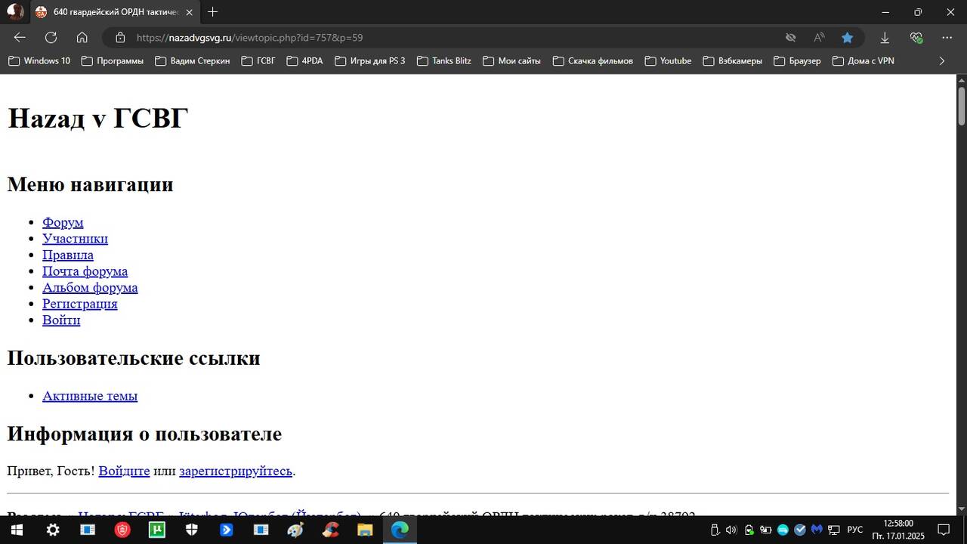Open the blue arrow app on taskbar

coord(227,530)
